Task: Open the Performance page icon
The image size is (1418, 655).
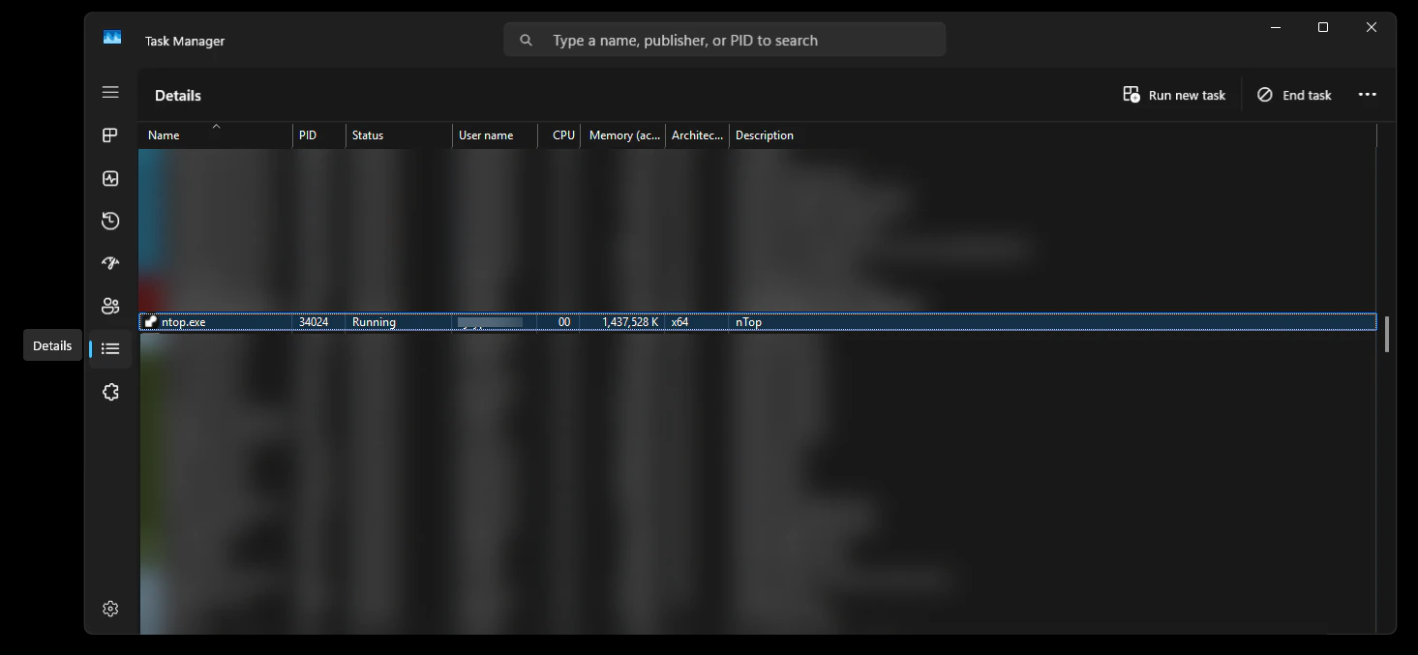Action: (x=110, y=179)
